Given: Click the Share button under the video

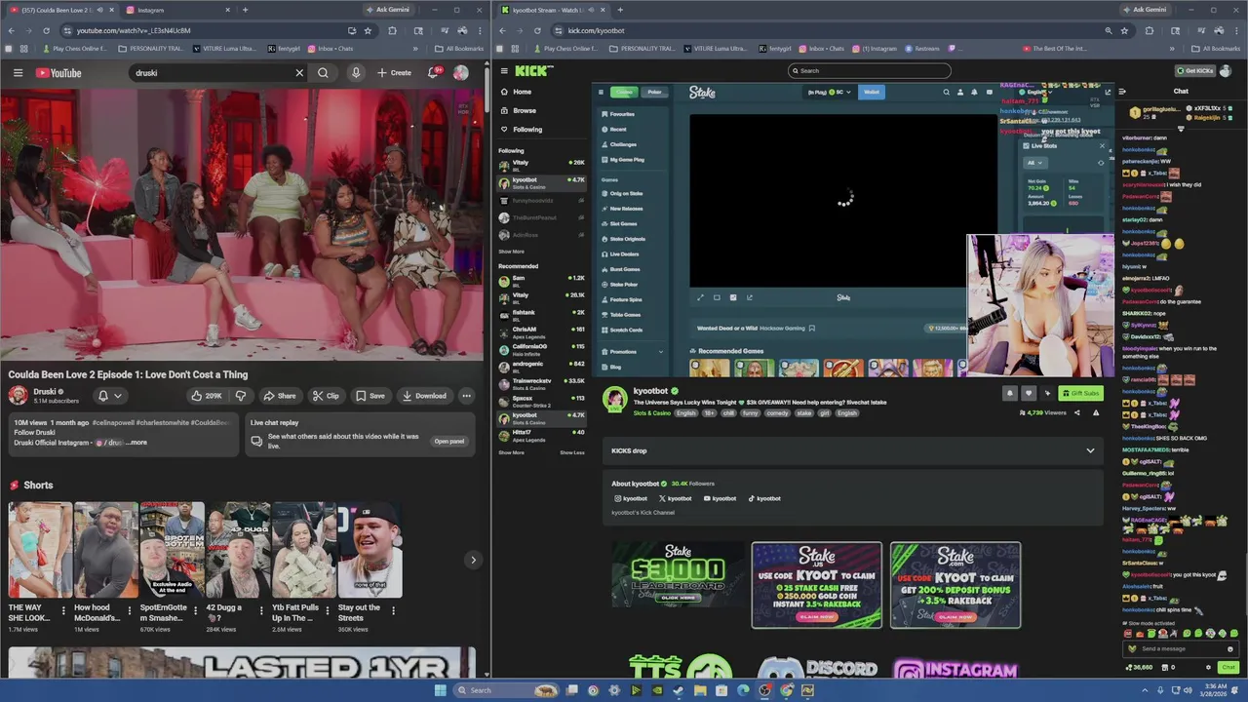Looking at the screenshot, I should 279,396.
